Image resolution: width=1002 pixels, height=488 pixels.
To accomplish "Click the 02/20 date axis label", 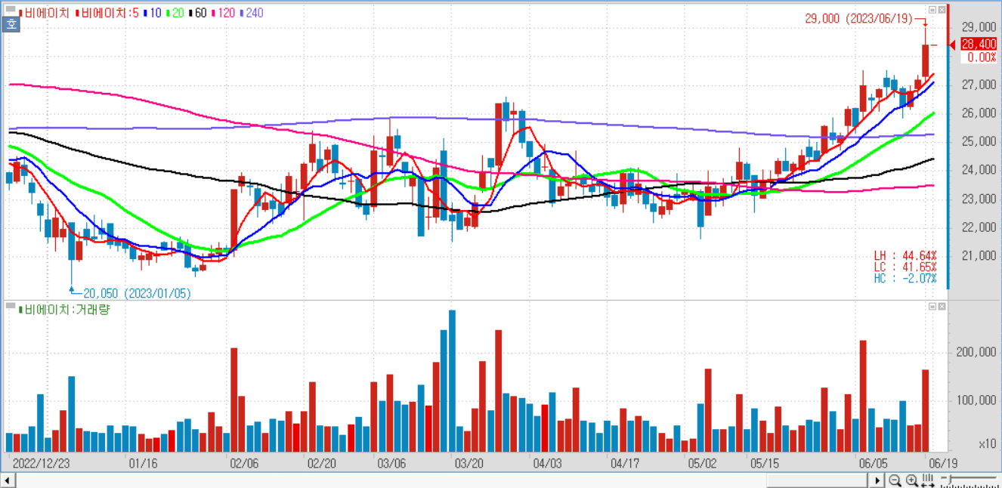I will point(321,462).
